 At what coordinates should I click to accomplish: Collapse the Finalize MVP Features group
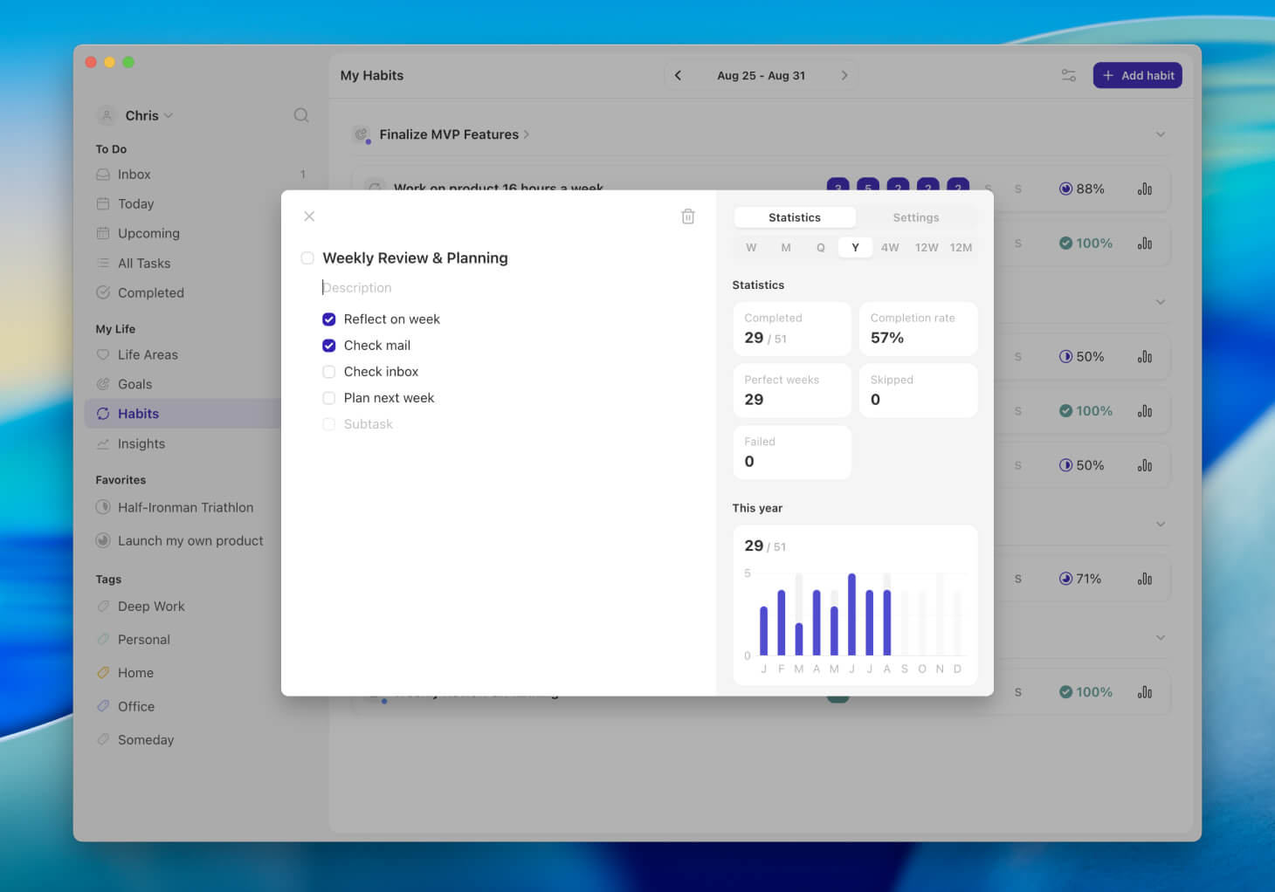(x=1161, y=134)
